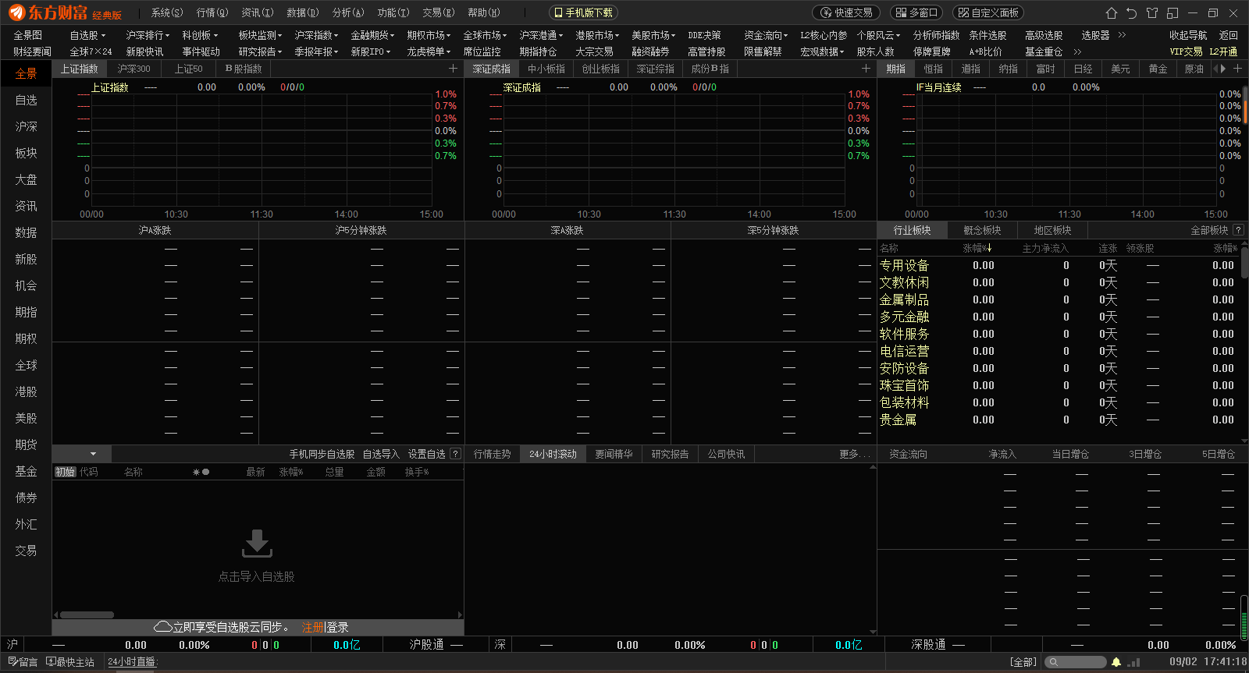The image size is (1249, 673).
Task: Expand the 自选股 dropdown menu
Action: (x=87, y=35)
